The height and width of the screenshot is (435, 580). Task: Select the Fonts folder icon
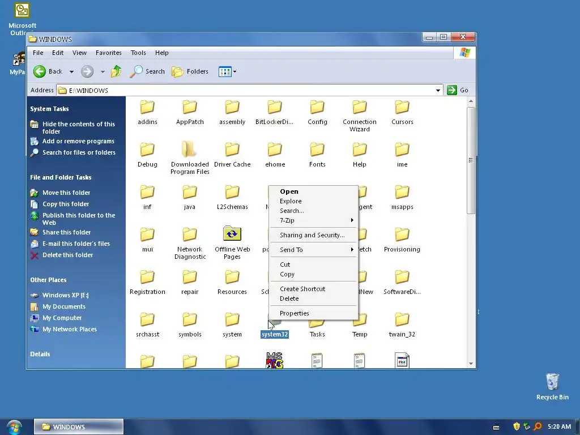click(317, 150)
